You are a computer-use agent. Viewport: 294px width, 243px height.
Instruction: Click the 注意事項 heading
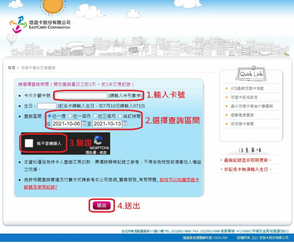coord(250,150)
